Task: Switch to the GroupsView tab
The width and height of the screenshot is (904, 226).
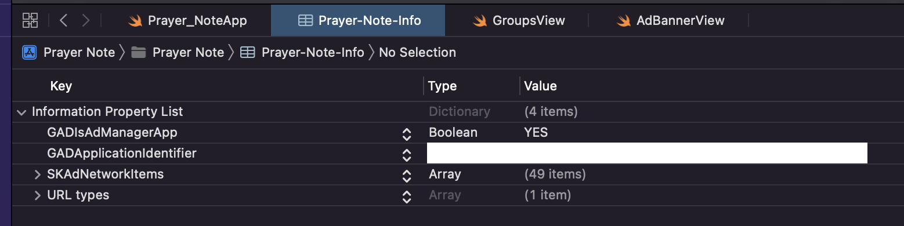Action: pos(518,21)
